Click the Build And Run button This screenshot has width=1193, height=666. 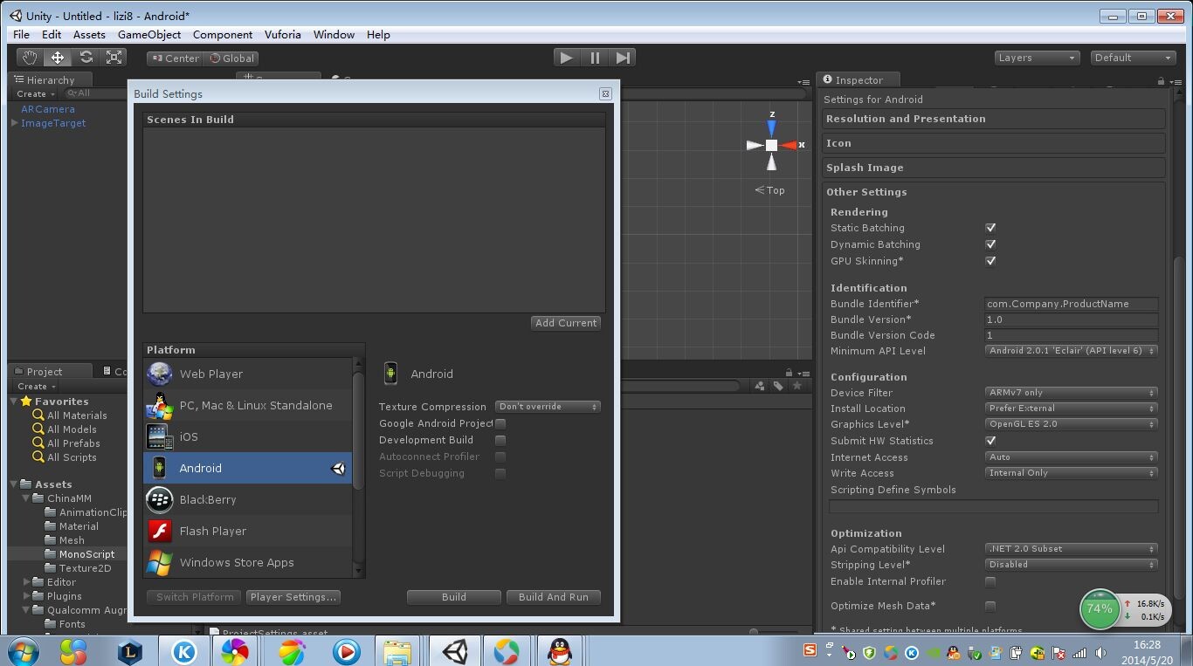click(554, 597)
